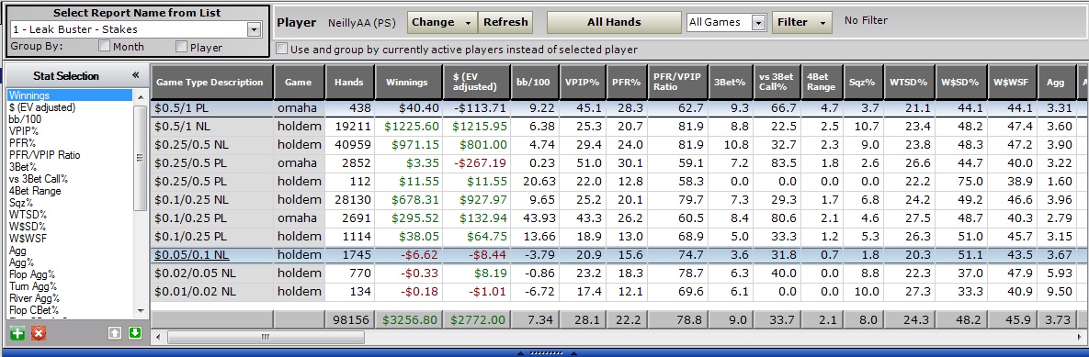
Task: Sort by the $ (EV adjusted) column header
Action: [x=476, y=82]
